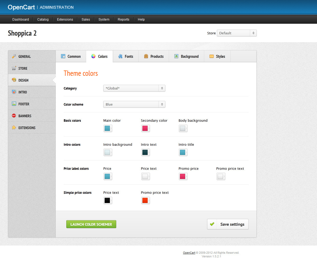317x264 pixels.
Task: Pick the Secondary color swatch
Action: (x=146, y=128)
